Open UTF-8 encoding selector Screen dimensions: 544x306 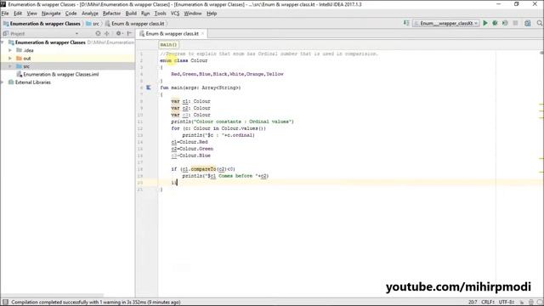point(507,303)
